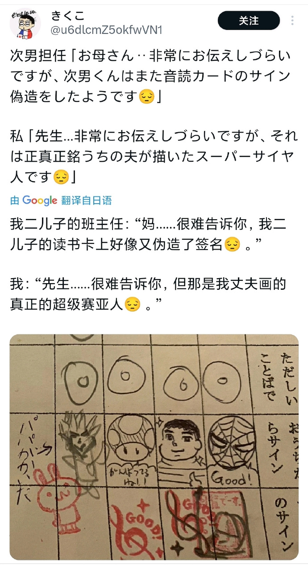Click the pensive emoji after 超级赛亚人

pyautogui.click(x=132, y=305)
